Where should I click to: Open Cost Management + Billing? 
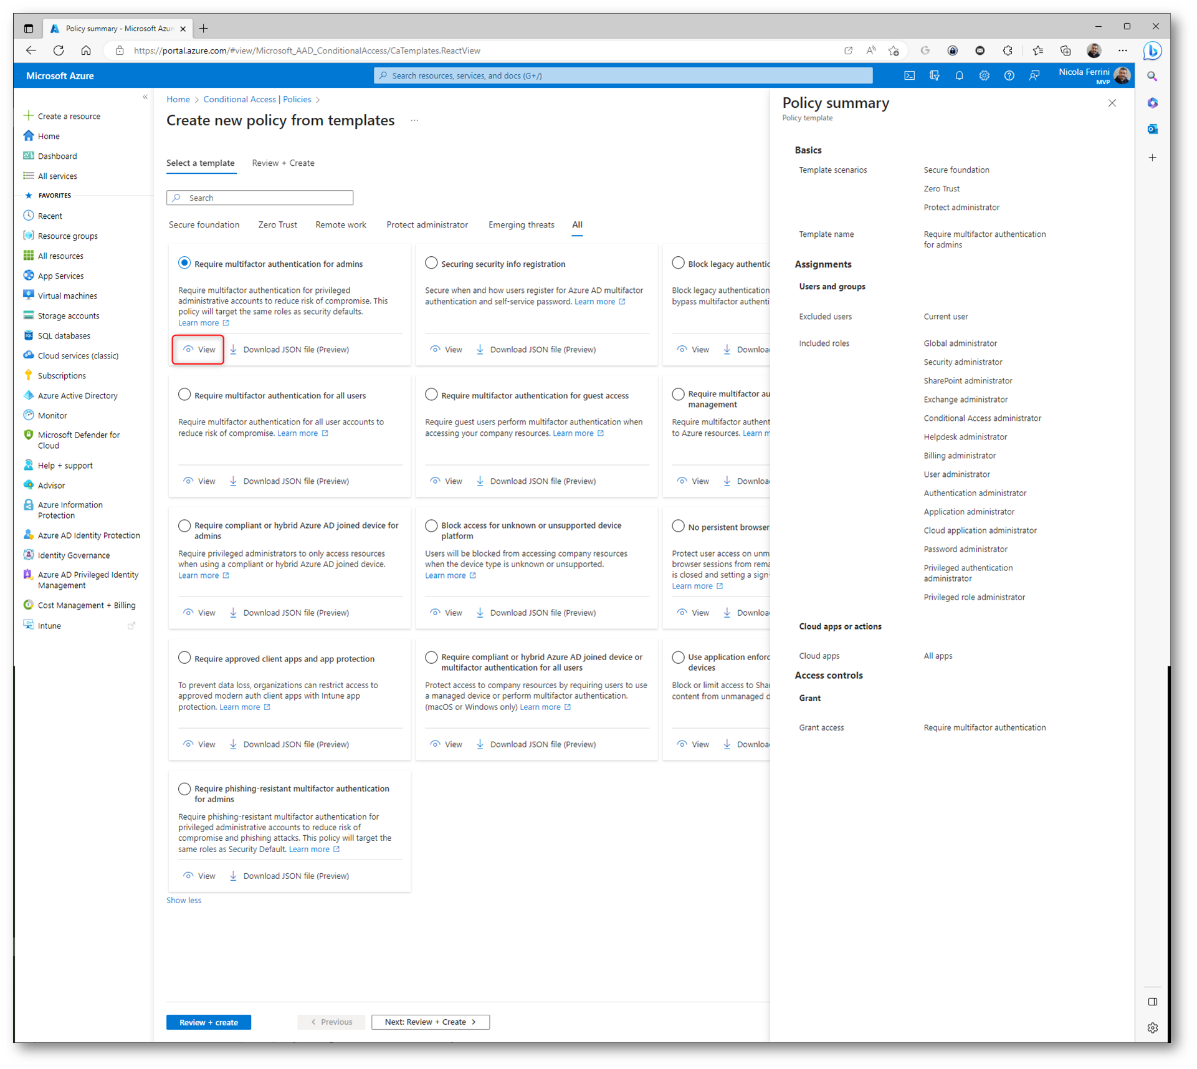tap(86, 605)
